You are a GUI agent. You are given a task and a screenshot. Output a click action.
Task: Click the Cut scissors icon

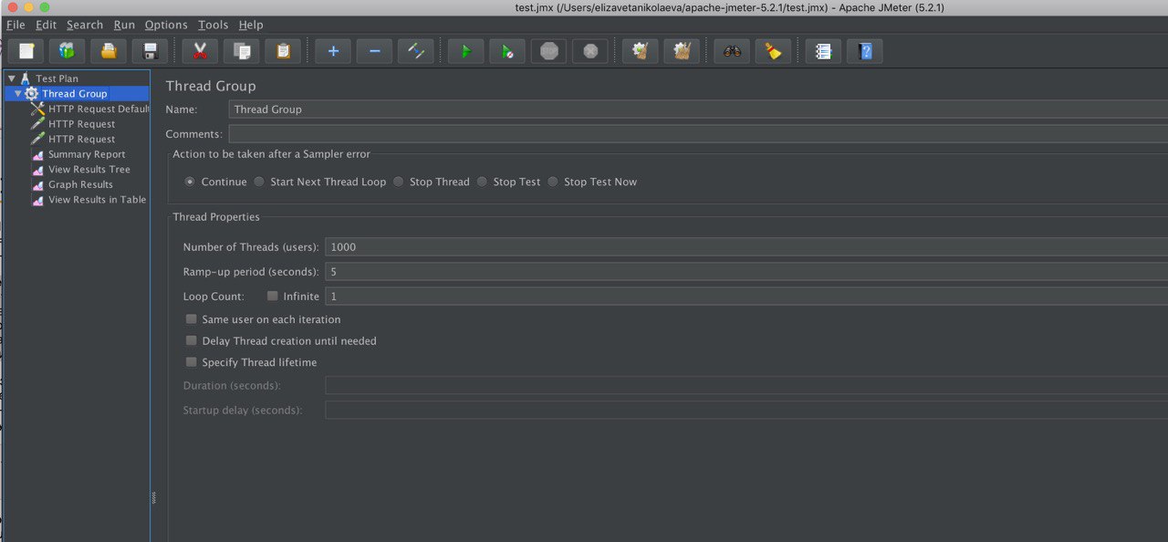click(x=200, y=51)
